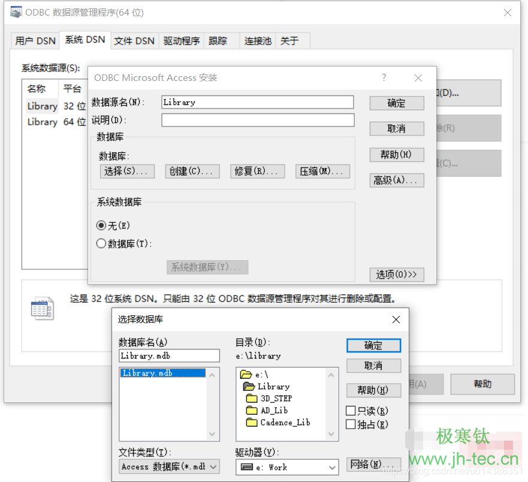Click the help question mark in Access setup
This screenshot has width=528, height=482.
(384, 77)
